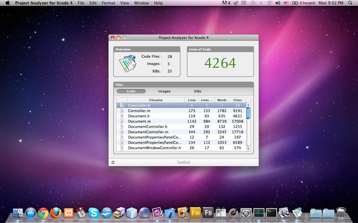Click the TextEdit project label at bottom
This screenshot has width=358, height=223.
coord(183,162)
